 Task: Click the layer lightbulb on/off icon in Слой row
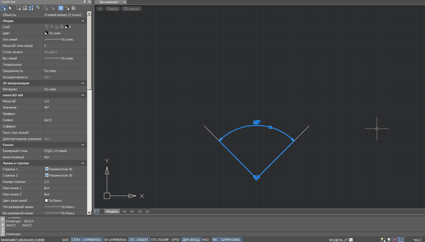(x=47, y=27)
